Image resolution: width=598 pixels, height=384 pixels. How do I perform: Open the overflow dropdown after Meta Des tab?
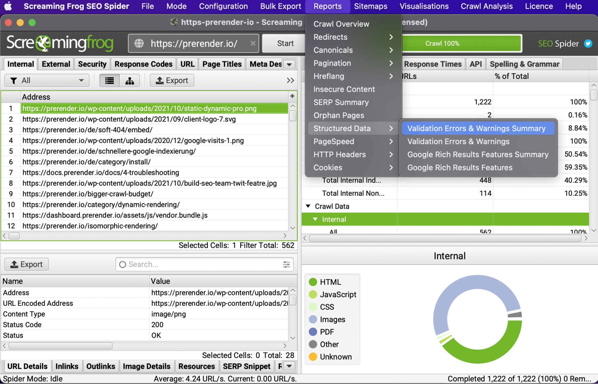click(x=289, y=64)
